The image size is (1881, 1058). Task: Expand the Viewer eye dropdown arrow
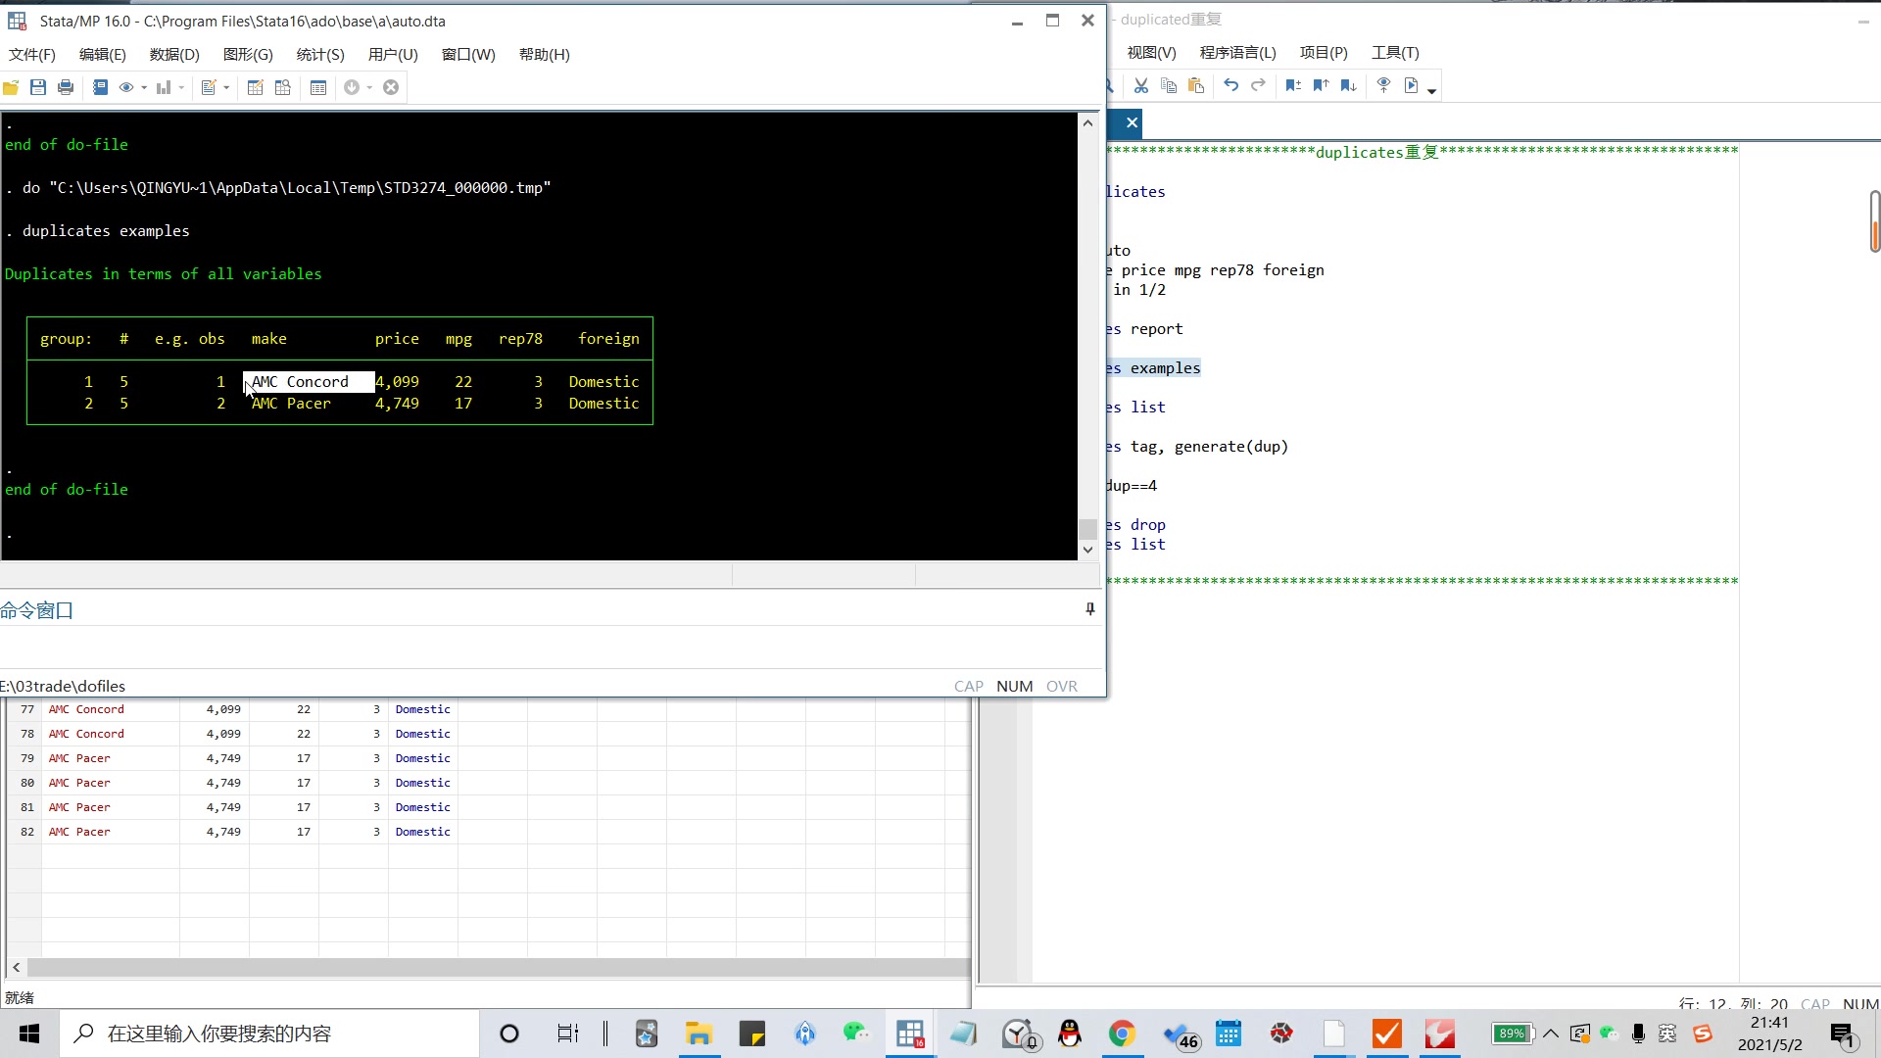(144, 88)
